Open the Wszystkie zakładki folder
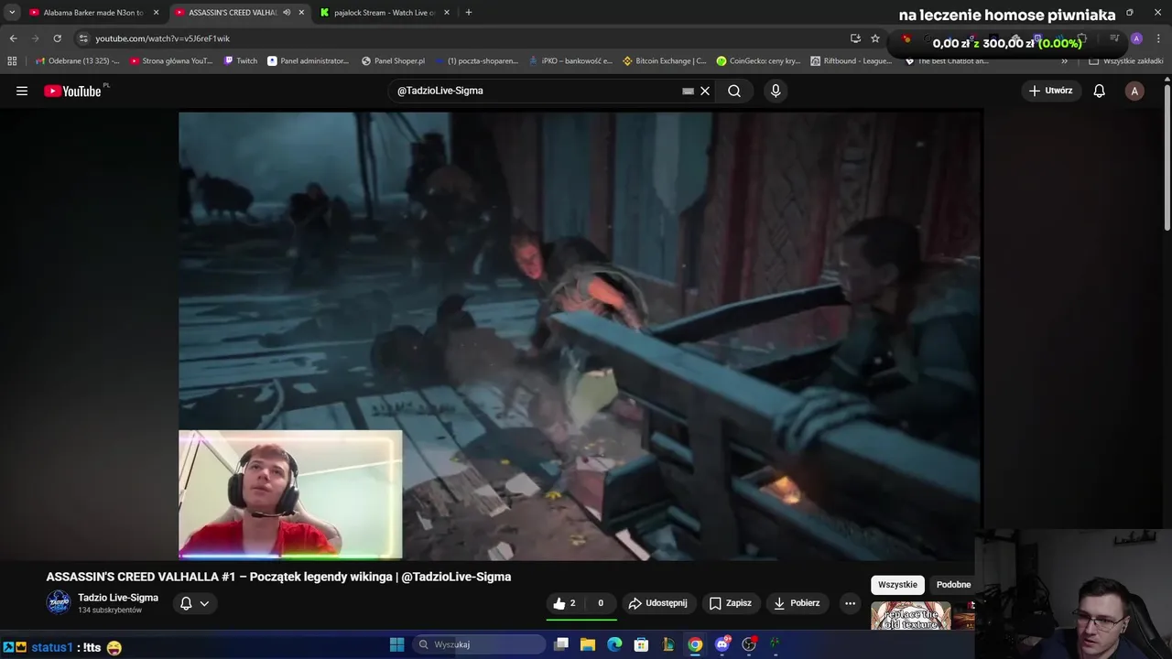The image size is (1172, 659). pyautogui.click(x=1126, y=61)
